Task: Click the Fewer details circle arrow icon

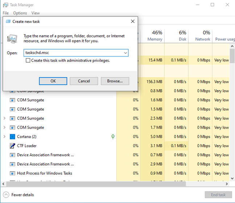Action: (x=6, y=195)
